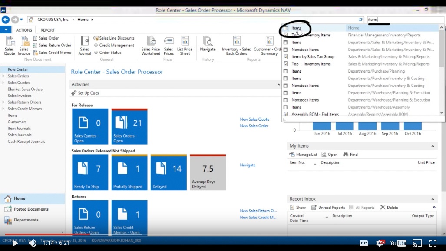Click the Sales Quote ribbon icon
The height and width of the screenshot is (251, 446).
pyautogui.click(x=10, y=46)
